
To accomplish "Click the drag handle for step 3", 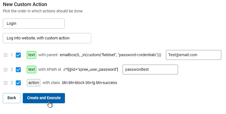I will pyautogui.click(x=5, y=83).
